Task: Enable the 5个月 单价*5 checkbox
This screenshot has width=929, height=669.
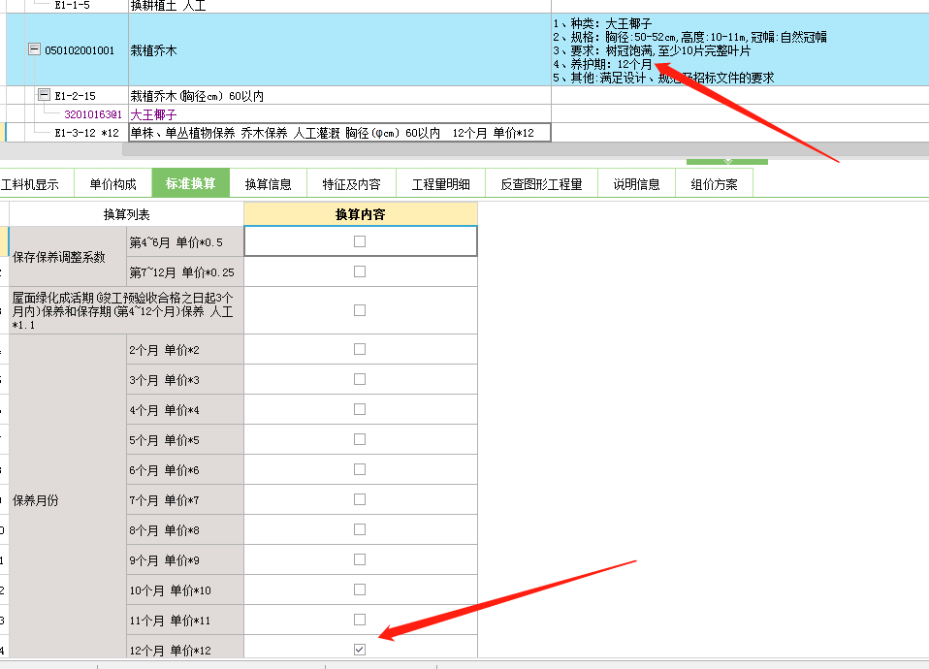Action: point(360,439)
